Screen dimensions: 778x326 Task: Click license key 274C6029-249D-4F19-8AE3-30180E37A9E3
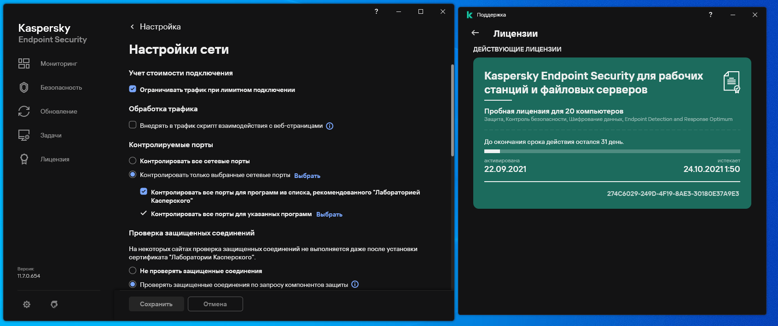pos(673,194)
